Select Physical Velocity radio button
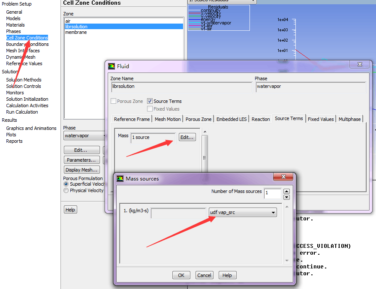 click(66, 190)
